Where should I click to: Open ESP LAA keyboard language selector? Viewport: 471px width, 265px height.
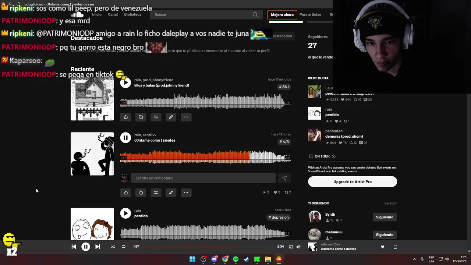431,259
